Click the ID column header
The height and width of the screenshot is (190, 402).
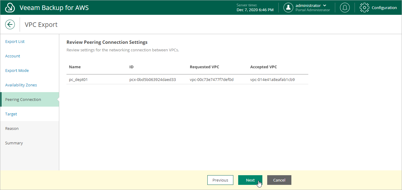tap(131, 67)
